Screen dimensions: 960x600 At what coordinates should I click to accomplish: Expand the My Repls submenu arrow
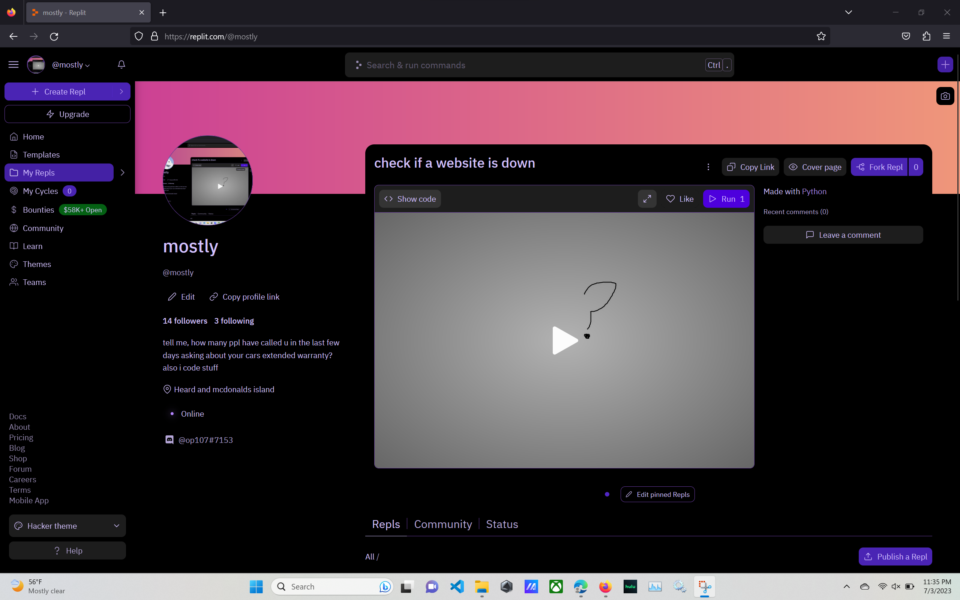coord(123,172)
